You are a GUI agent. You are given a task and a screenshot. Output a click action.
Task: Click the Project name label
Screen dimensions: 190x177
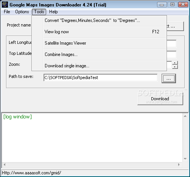point(19,25)
